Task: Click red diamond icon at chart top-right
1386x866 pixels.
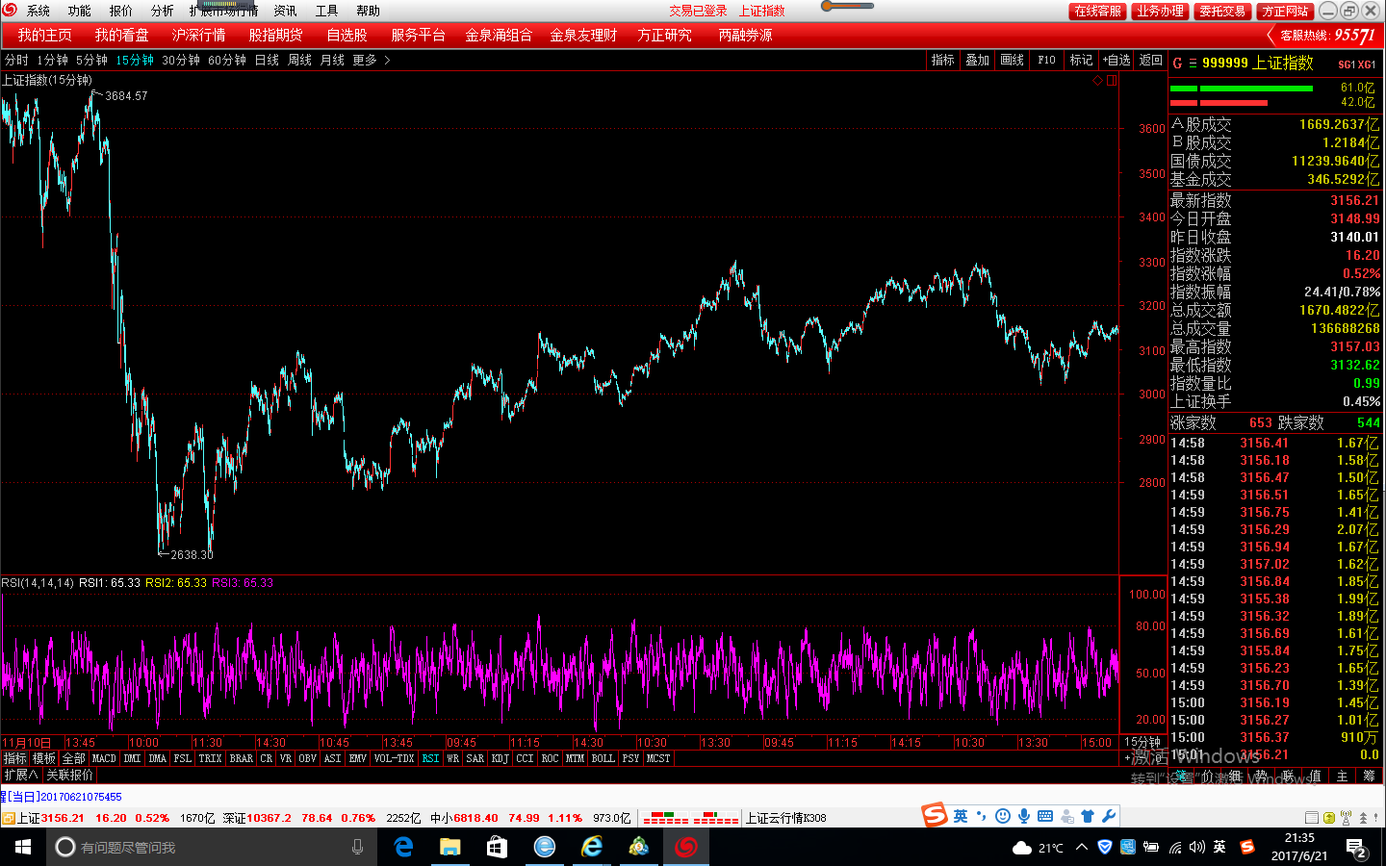Action: (x=1097, y=81)
